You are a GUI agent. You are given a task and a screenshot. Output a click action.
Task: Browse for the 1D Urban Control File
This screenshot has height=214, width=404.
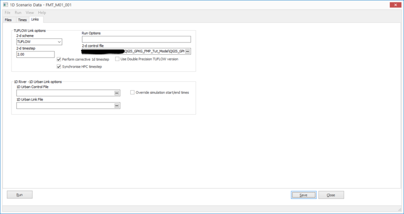pyautogui.click(x=117, y=93)
